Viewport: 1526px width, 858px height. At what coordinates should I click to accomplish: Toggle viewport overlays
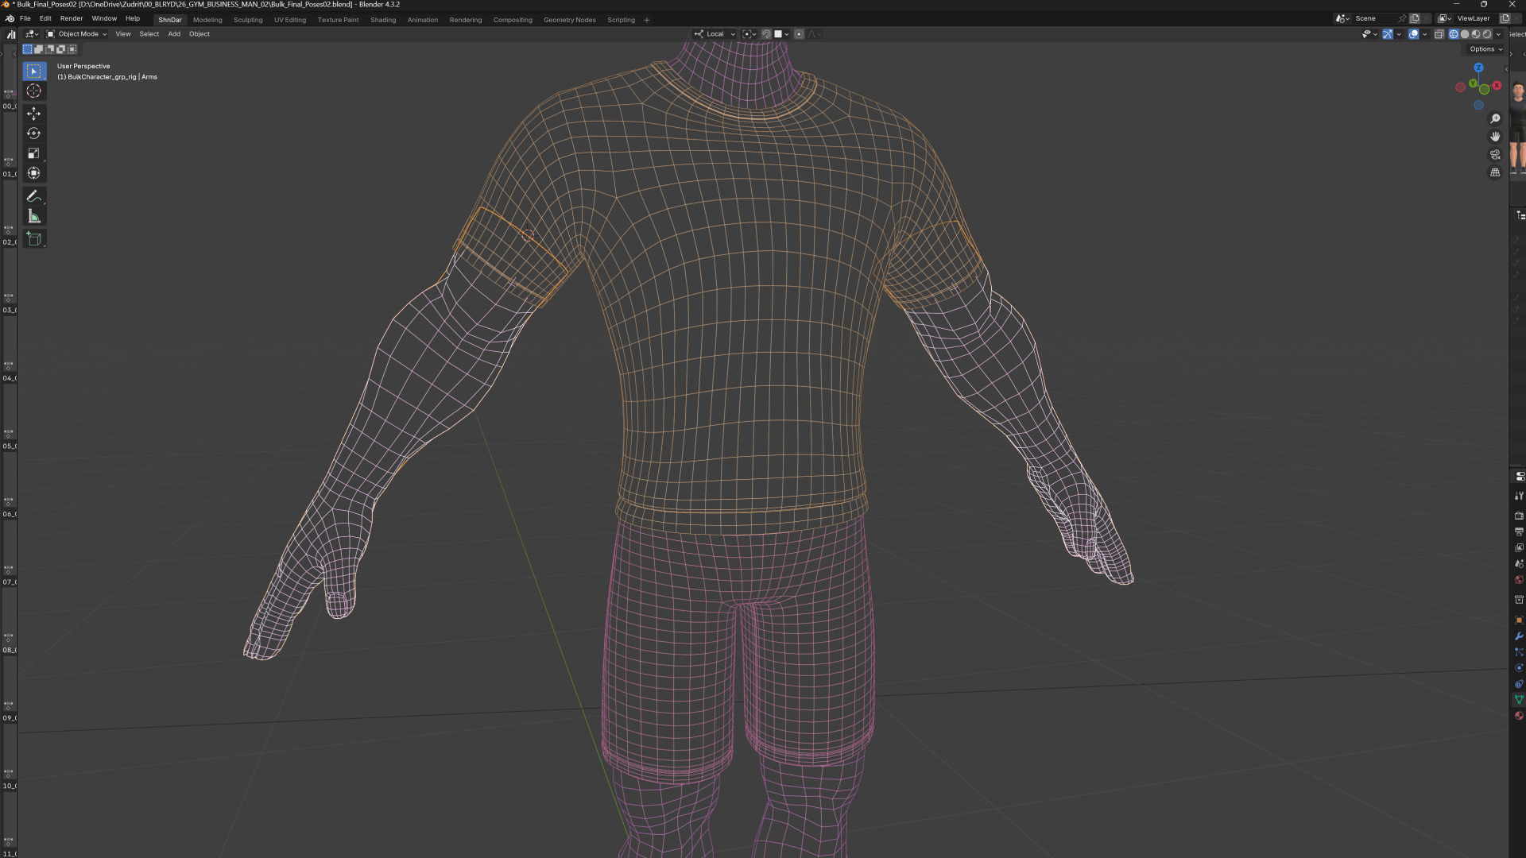click(x=1413, y=34)
